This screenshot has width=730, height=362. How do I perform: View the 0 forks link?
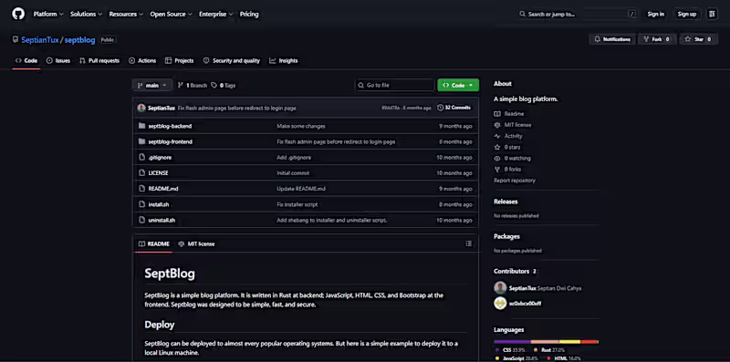click(x=507, y=170)
